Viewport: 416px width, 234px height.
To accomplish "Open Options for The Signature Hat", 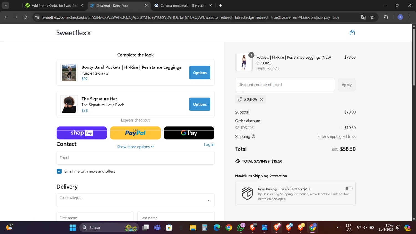I will click(200, 104).
